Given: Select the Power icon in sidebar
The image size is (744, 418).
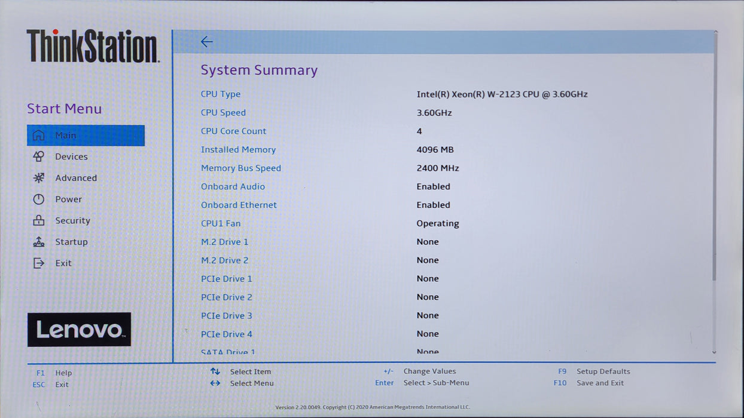Looking at the screenshot, I should pos(38,199).
